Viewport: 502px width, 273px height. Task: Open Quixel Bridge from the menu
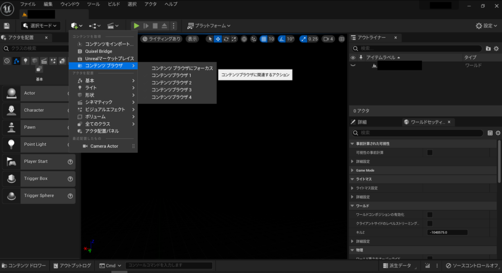click(x=98, y=51)
